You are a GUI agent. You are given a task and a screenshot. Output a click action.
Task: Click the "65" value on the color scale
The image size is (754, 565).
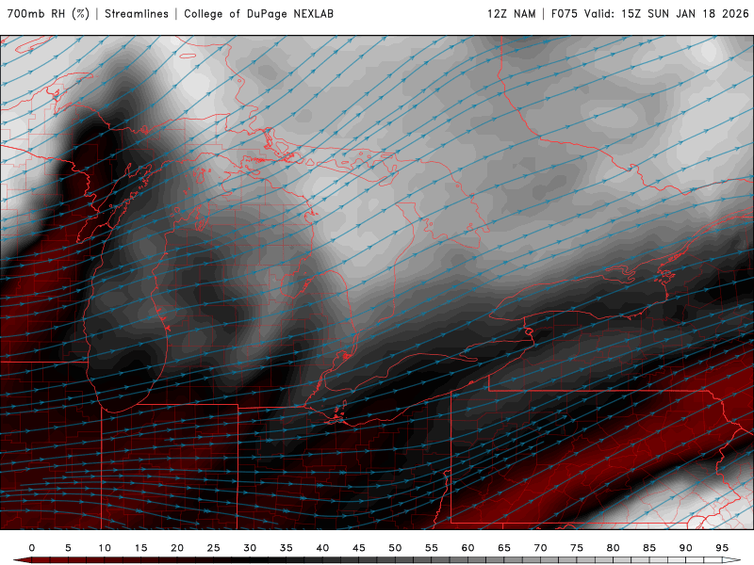point(504,548)
